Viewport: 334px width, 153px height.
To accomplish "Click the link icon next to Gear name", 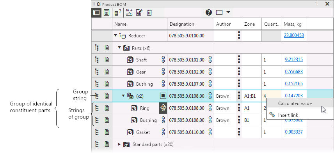I will (x=163, y=72).
